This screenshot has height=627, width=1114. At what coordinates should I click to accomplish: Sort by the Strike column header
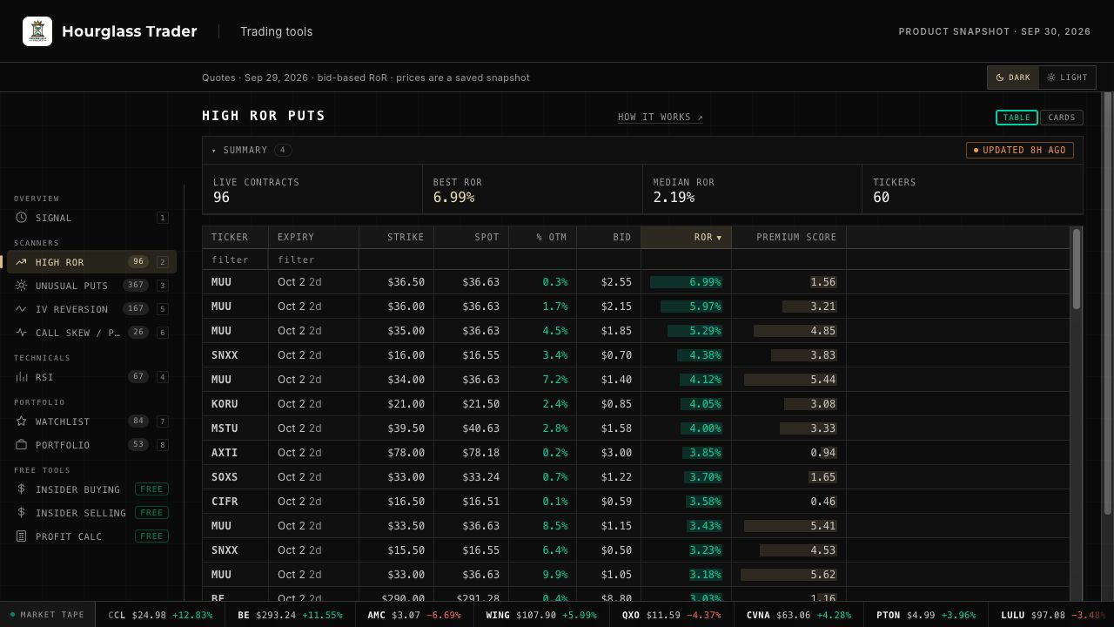tap(396, 237)
